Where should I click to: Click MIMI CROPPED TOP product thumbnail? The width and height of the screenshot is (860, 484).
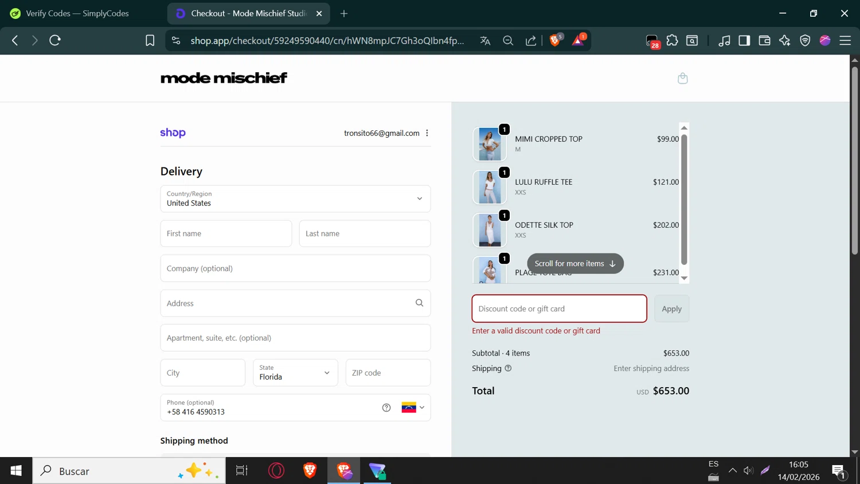point(490,144)
